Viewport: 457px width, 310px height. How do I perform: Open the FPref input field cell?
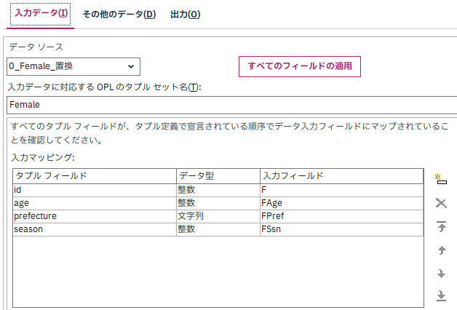341,216
